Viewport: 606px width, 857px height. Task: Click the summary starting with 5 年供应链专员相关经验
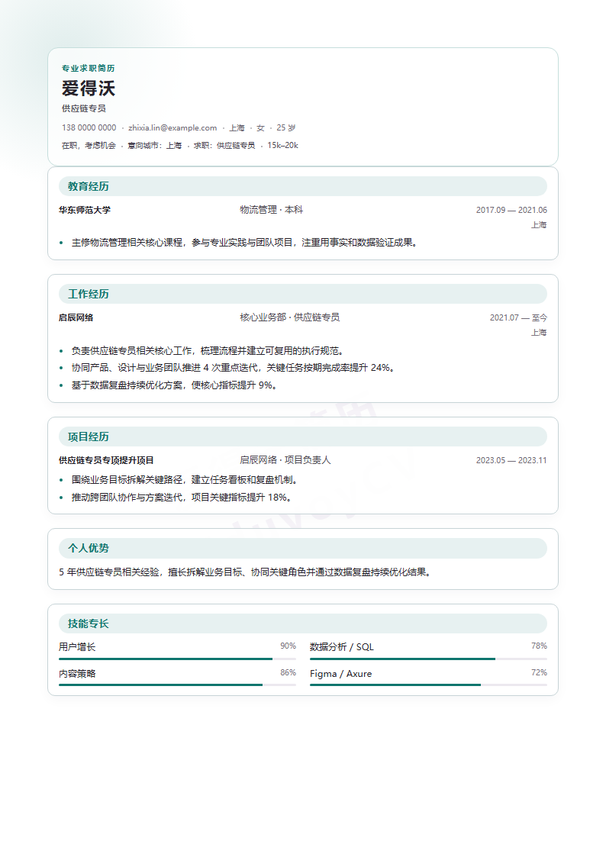(245, 572)
